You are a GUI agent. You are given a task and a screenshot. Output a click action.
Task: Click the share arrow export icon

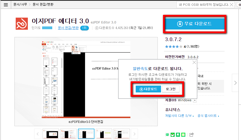[x=191, y=135]
